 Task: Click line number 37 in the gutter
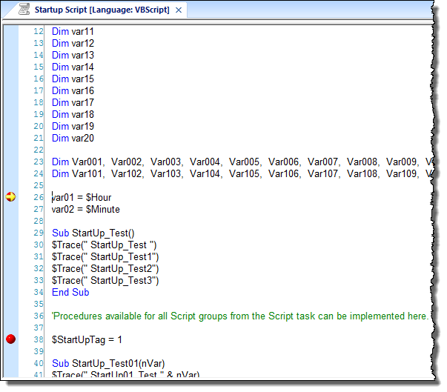click(x=39, y=328)
